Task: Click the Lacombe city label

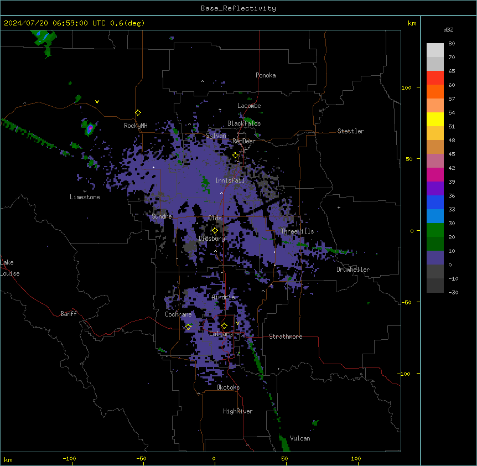Action: pyautogui.click(x=249, y=106)
